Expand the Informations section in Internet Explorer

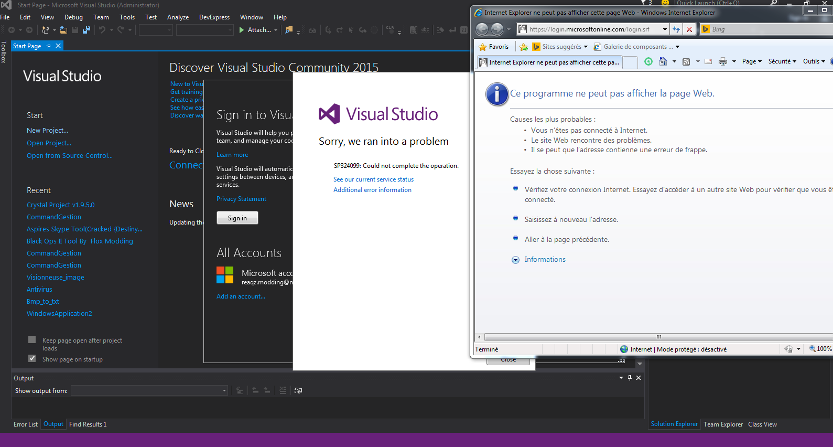[x=515, y=260]
